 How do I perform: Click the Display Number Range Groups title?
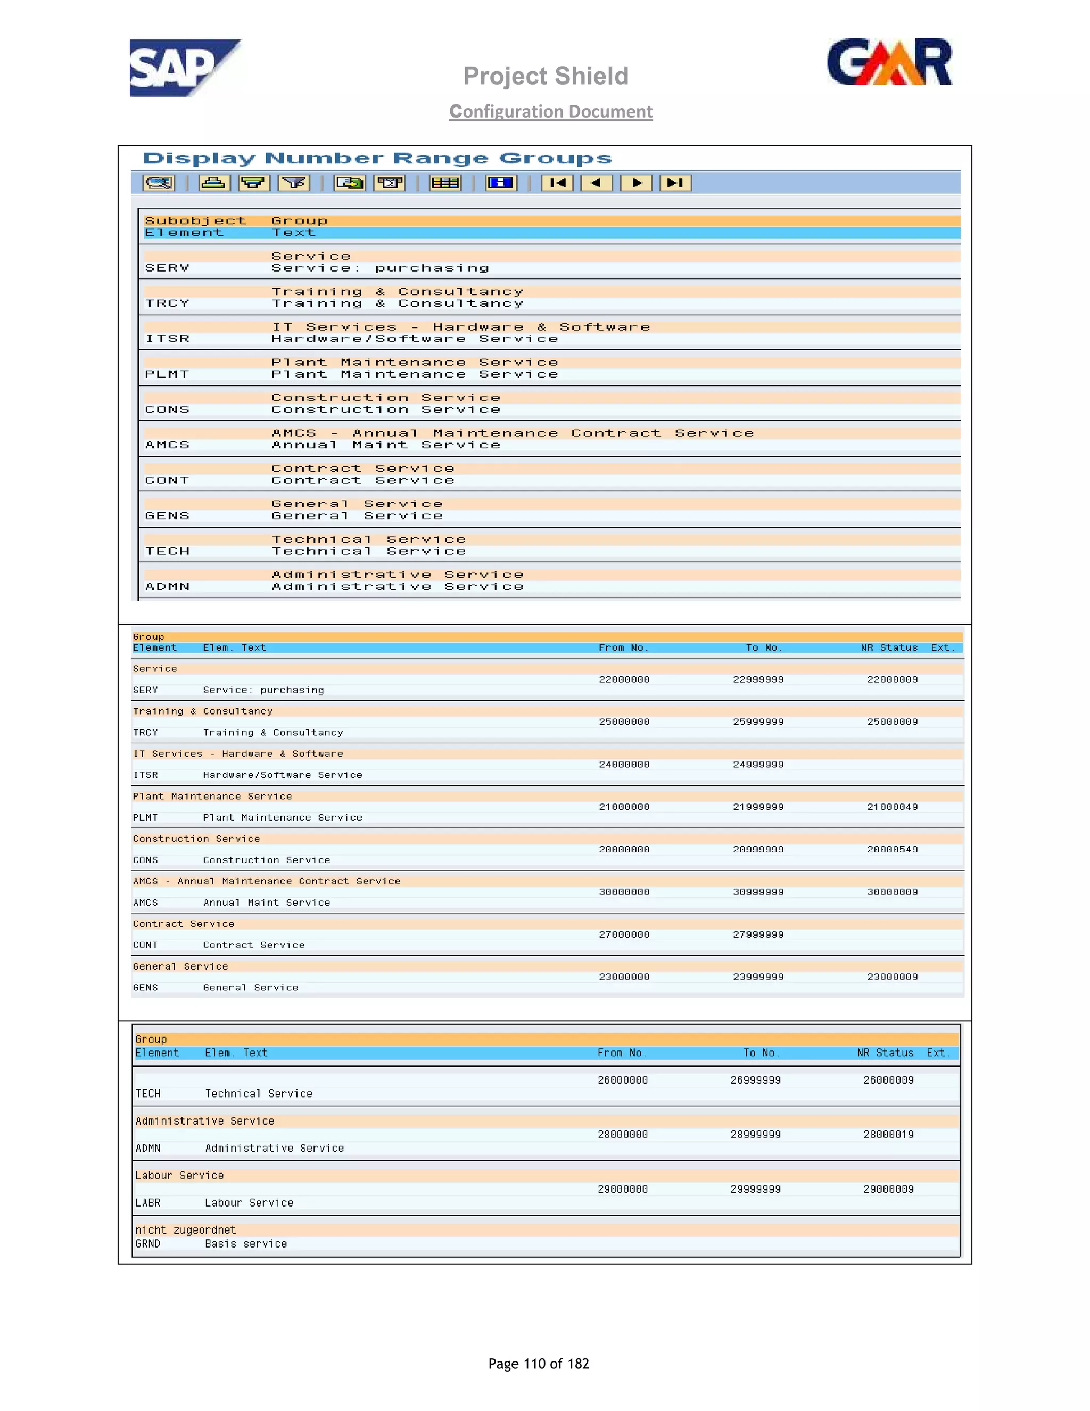377,158
